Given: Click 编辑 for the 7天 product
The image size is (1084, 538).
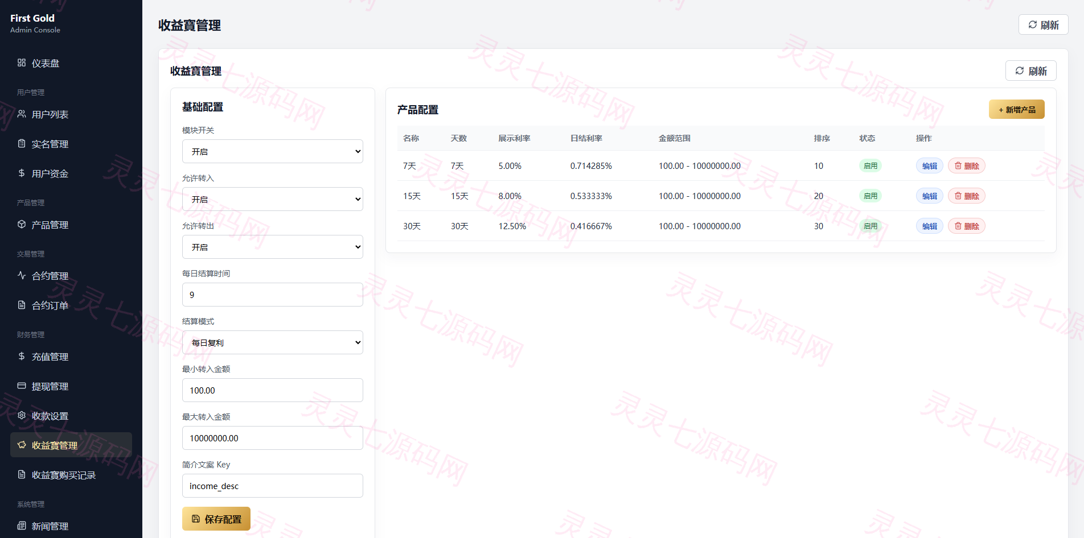Looking at the screenshot, I should 930,165.
